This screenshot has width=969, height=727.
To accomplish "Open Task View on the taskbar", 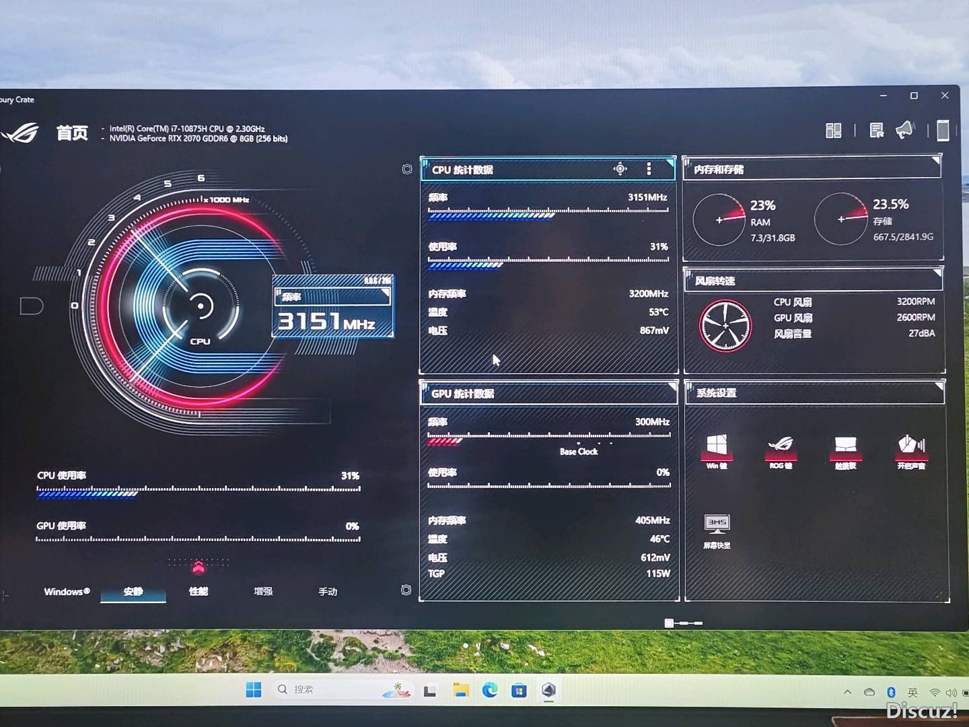I will 430,691.
